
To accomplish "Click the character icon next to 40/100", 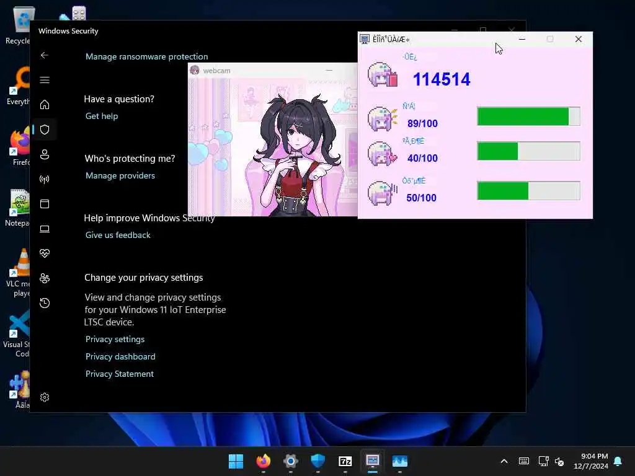I will (x=382, y=154).
